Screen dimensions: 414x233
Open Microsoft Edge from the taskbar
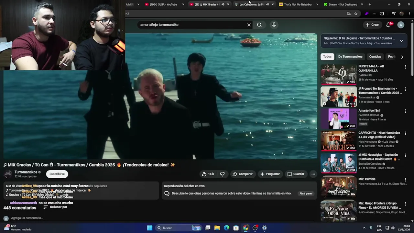click(x=226, y=228)
